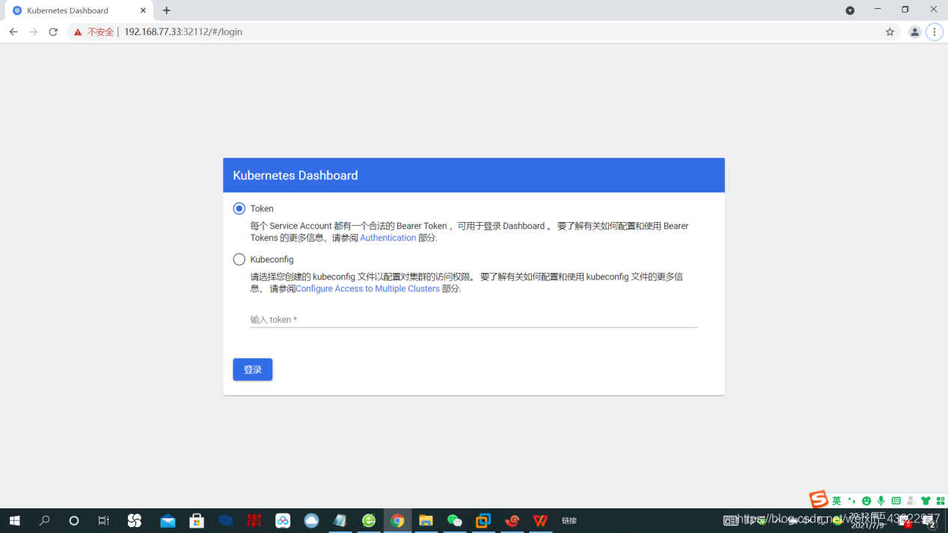Open Microsoft Store on taskbar

click(x=197, y=520)
